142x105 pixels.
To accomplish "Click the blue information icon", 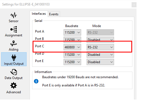I will pos(36,81).
